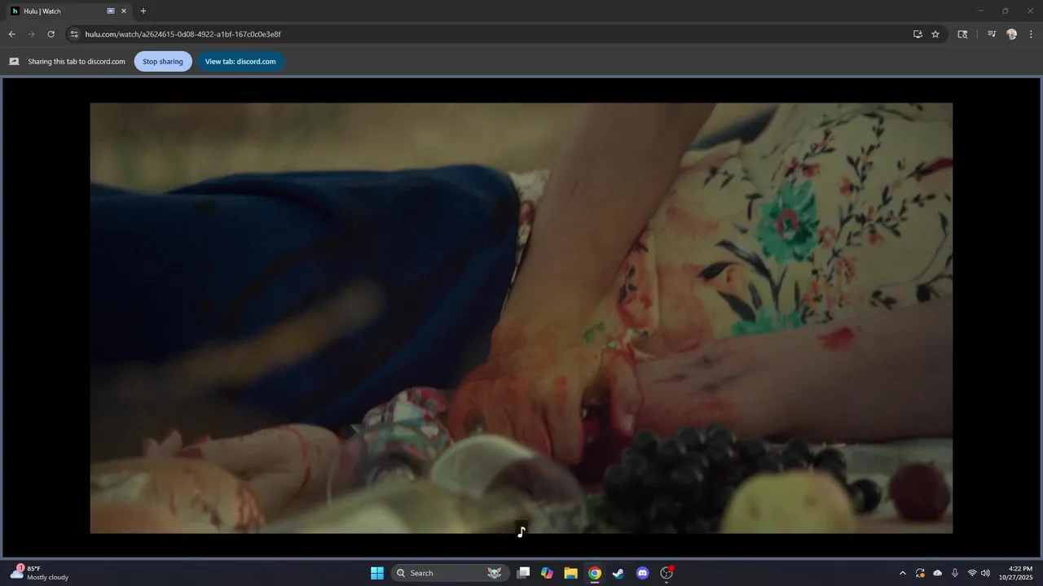Open Discord from the taskbar

pos(642,573)
